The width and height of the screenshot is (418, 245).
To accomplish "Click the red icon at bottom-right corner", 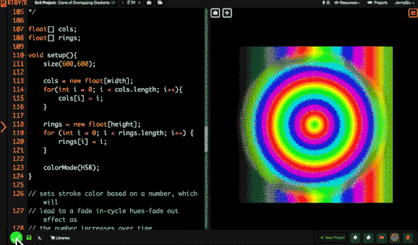I will 408,238.
